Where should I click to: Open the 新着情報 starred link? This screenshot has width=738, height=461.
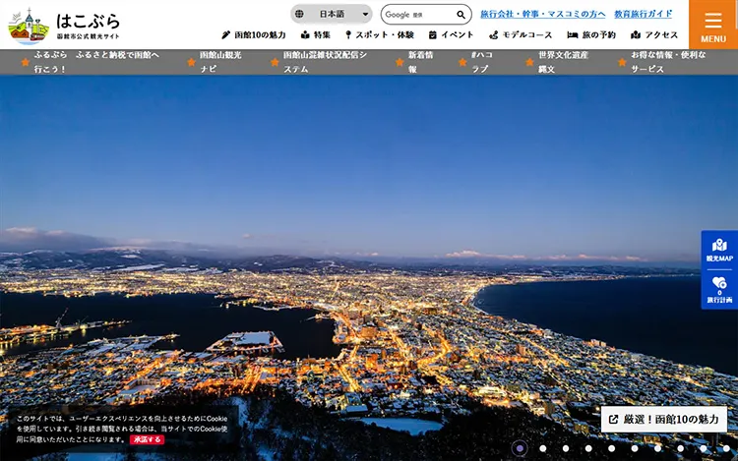(414, 62)
